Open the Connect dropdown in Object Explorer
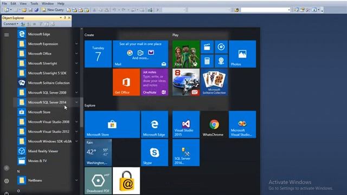 [x=11, y=24]
